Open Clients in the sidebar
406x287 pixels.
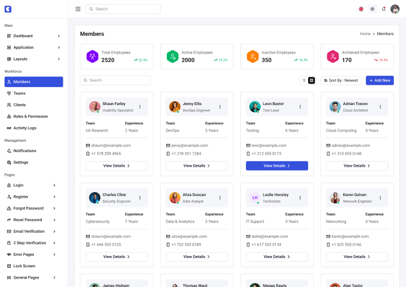(34, 105)
